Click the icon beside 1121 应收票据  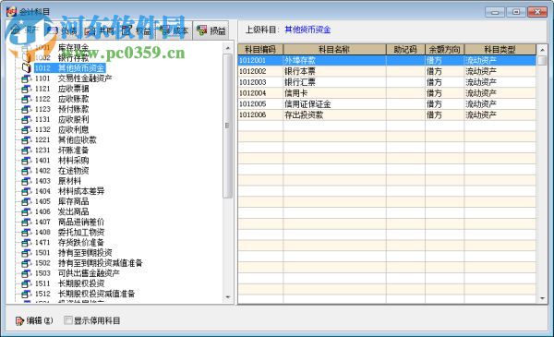(27, 89)
